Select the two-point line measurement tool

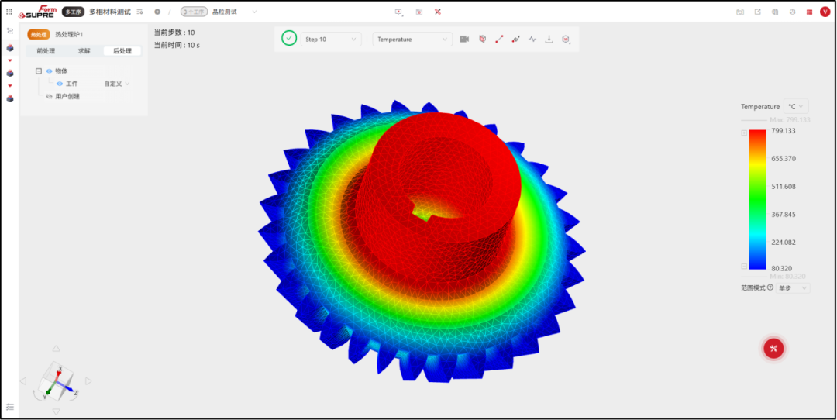coord(499,39)
